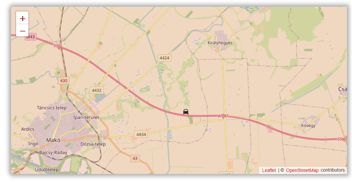Select the 4424 road shield
The width and height of the screenshot is (352, 183).
(164, 58)
